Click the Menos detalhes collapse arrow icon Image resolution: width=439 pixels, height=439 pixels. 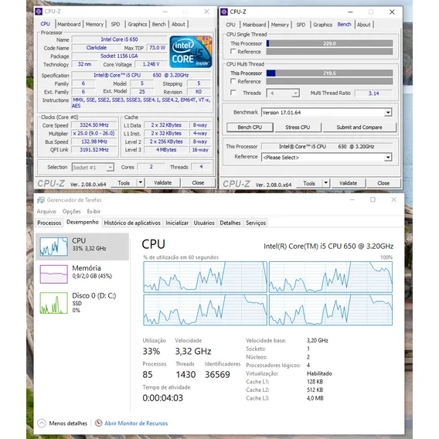(x=42, y=423)
